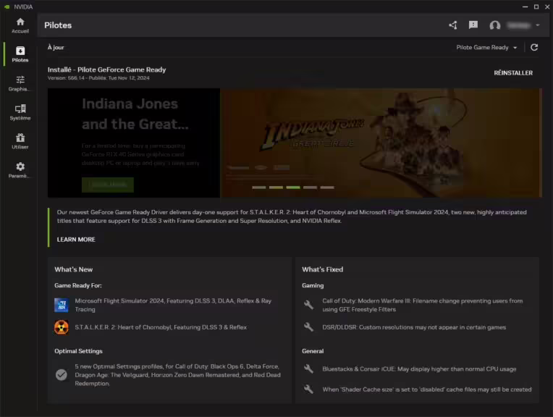This screenshot has height=417, width=553.
Task: Click wrench icon beside Call of Duty fix
Action: [308, 305]
